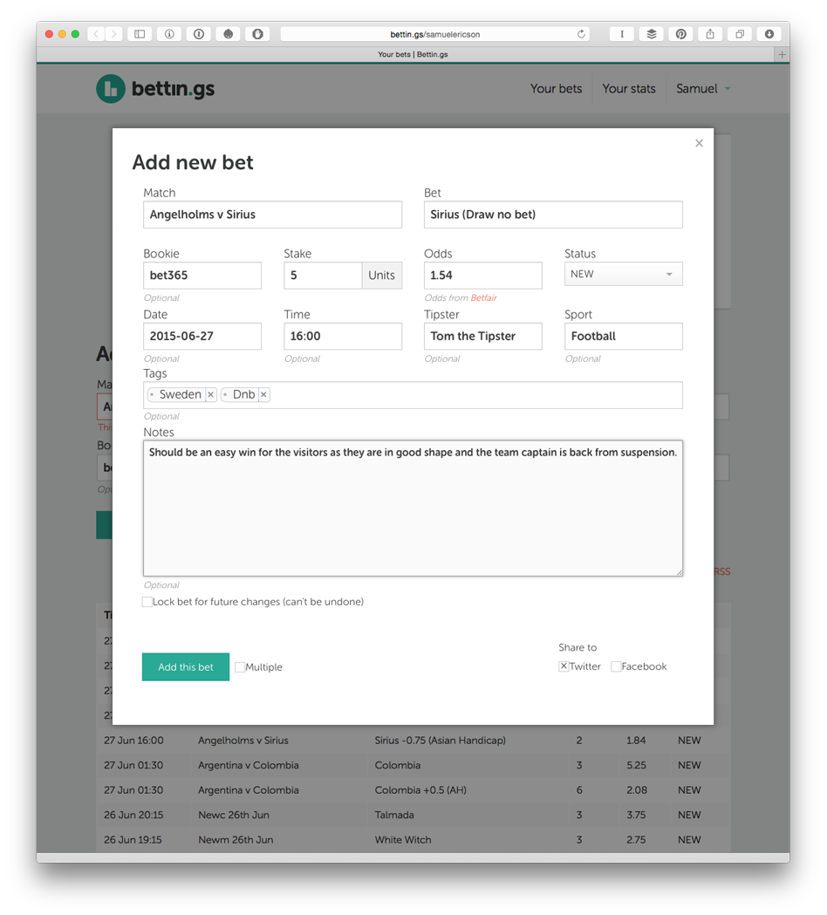Click the Bet input field
Screen dimensions: 827x915
pos(553,215)
